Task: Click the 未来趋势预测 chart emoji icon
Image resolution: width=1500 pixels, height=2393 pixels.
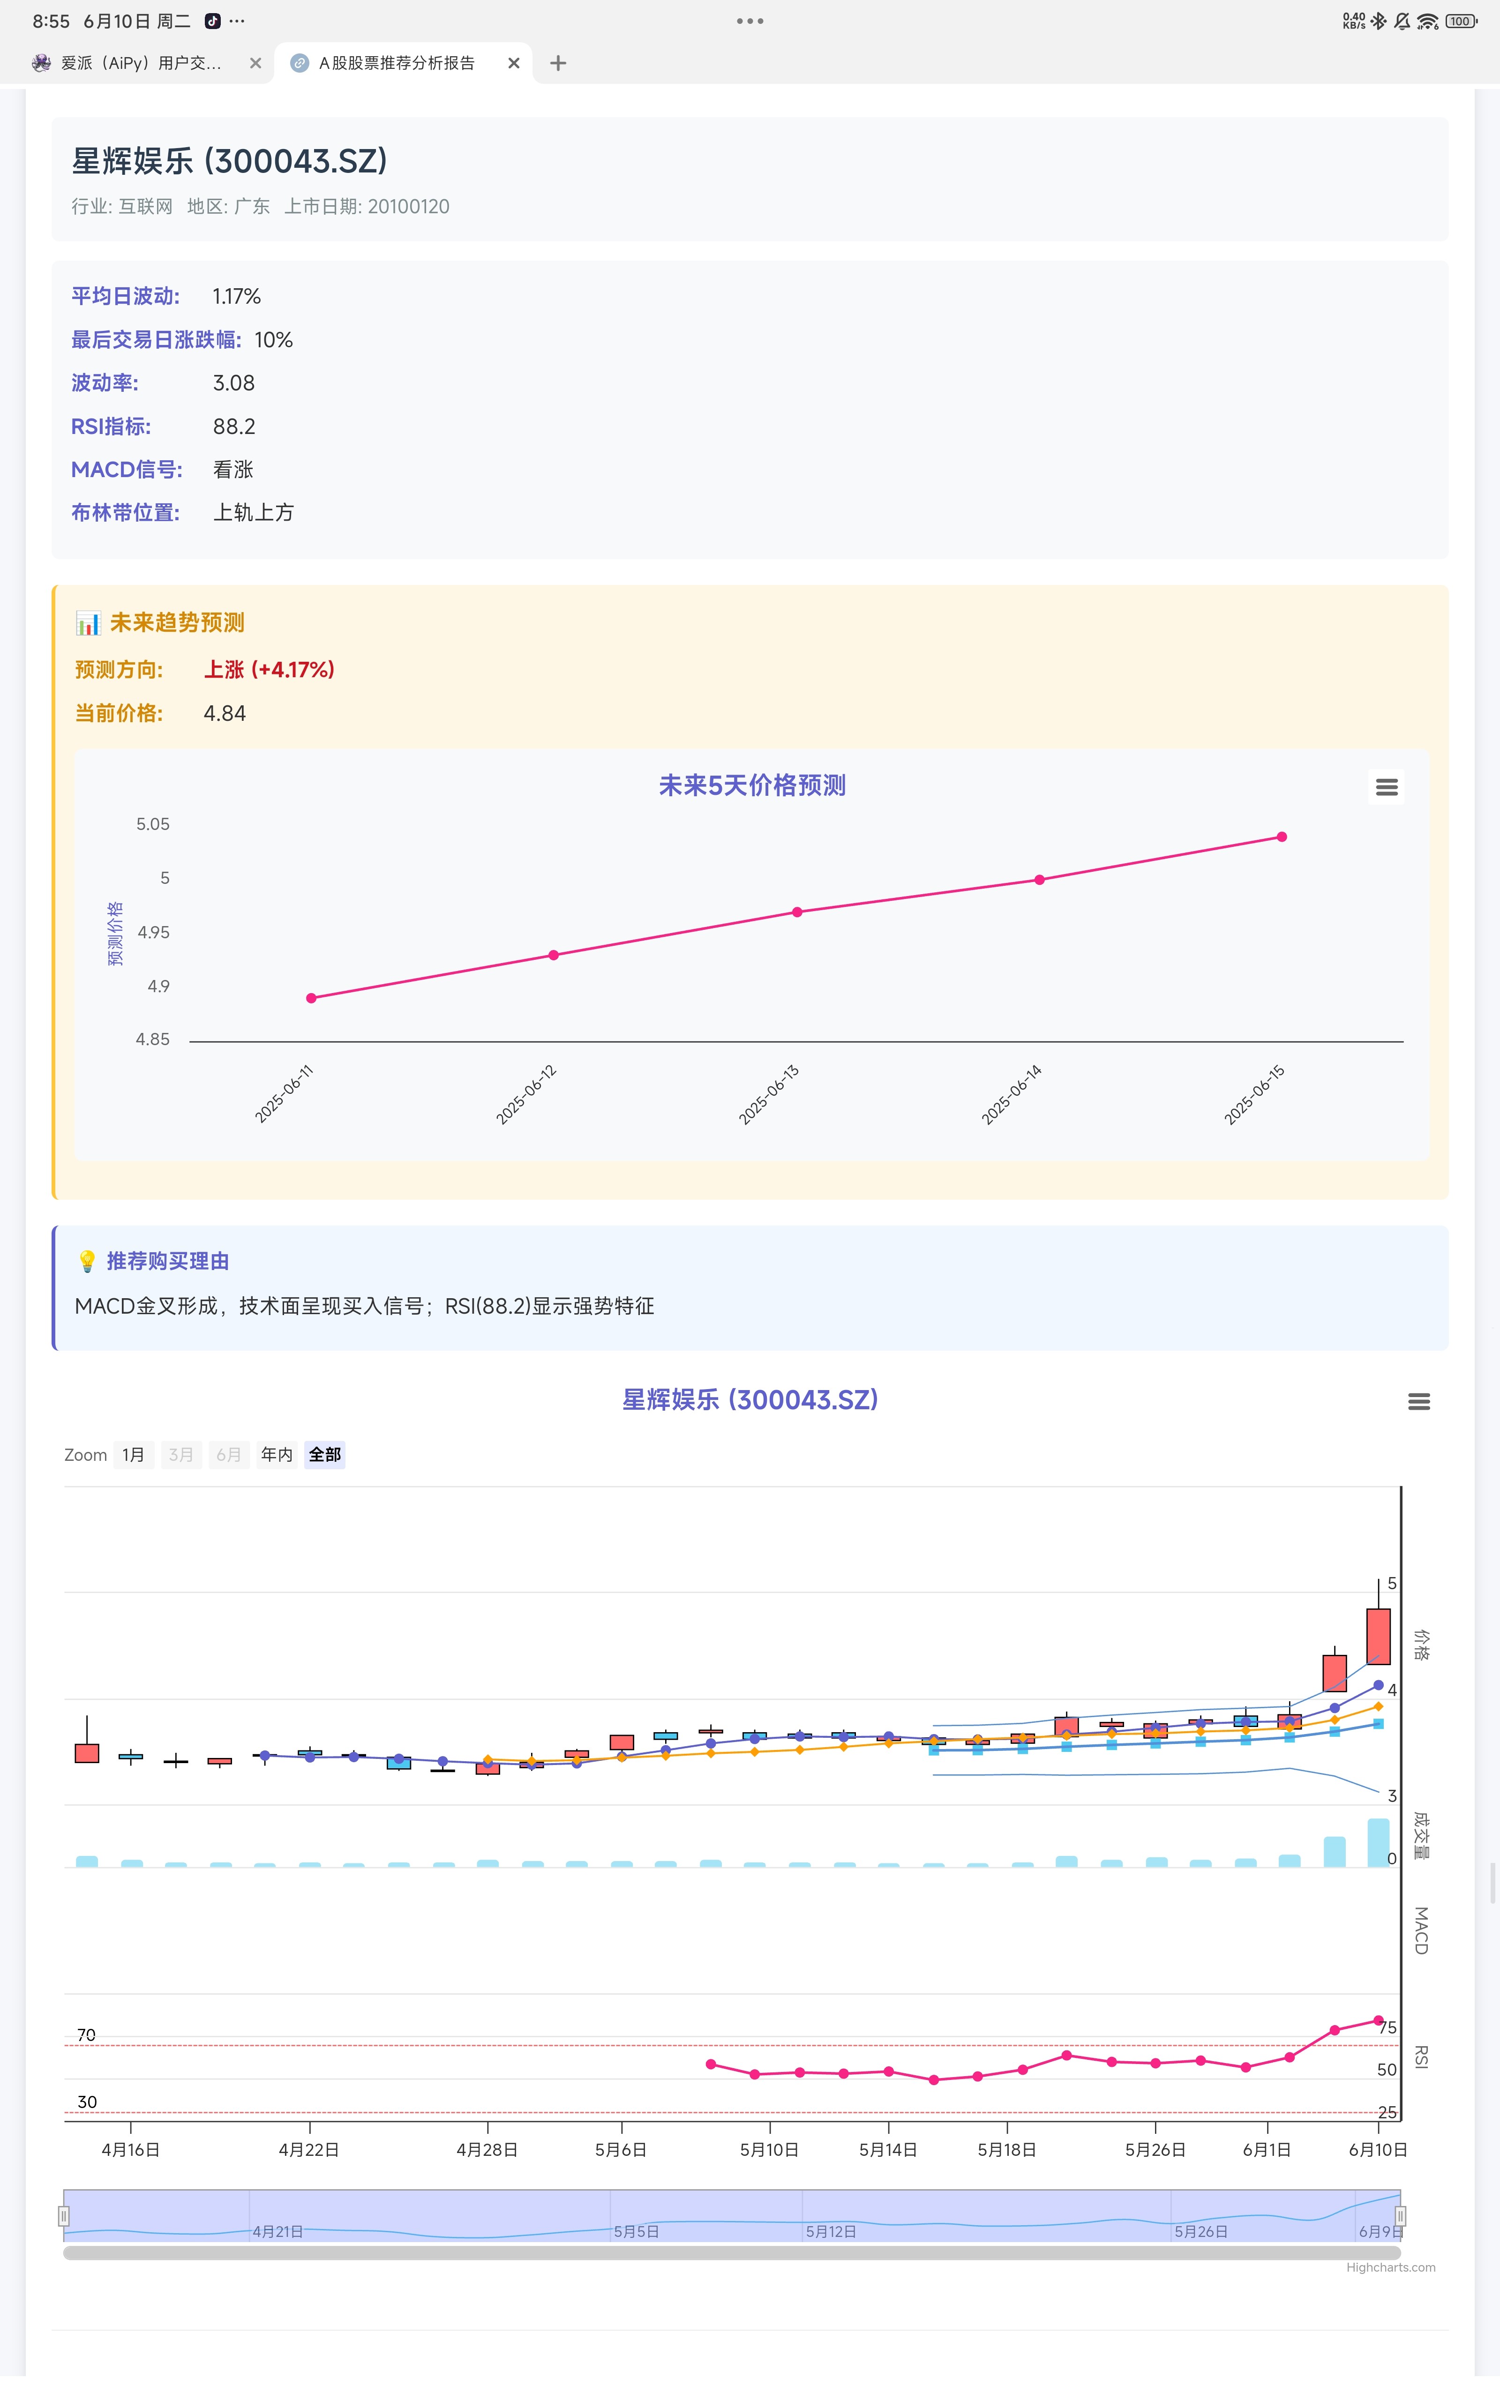Action: pos(88,623)
